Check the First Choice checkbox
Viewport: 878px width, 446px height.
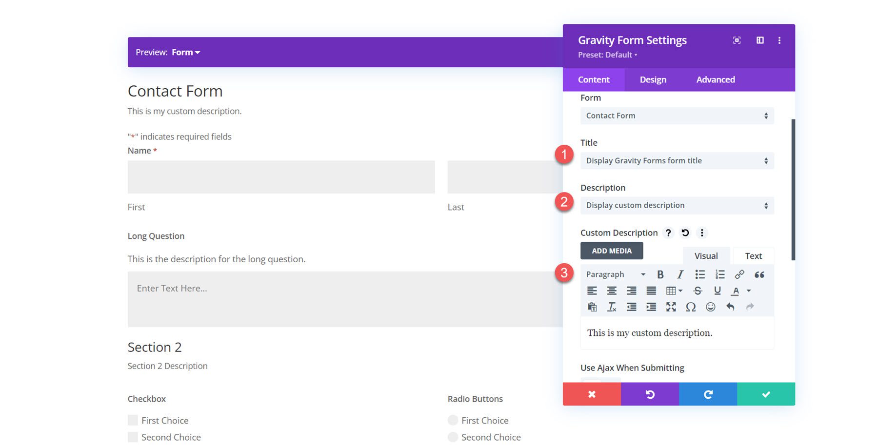coord(132,420)
